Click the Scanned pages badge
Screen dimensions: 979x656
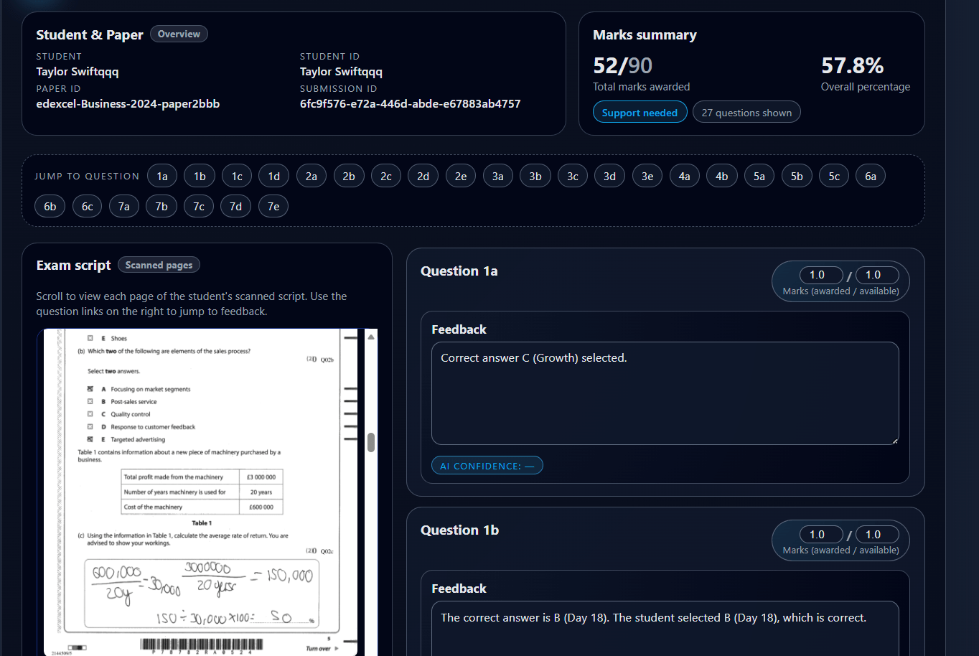click(x=159, y=265)
